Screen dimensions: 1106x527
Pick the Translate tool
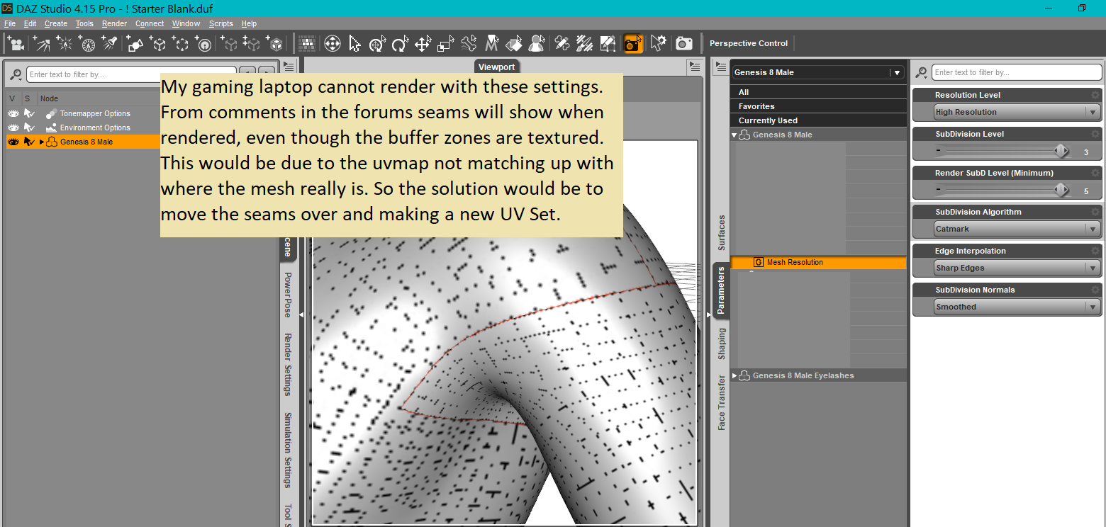click(423, 44)
